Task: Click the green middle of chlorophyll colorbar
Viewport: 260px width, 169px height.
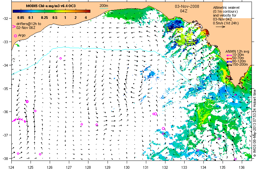Action: (51, 11)
